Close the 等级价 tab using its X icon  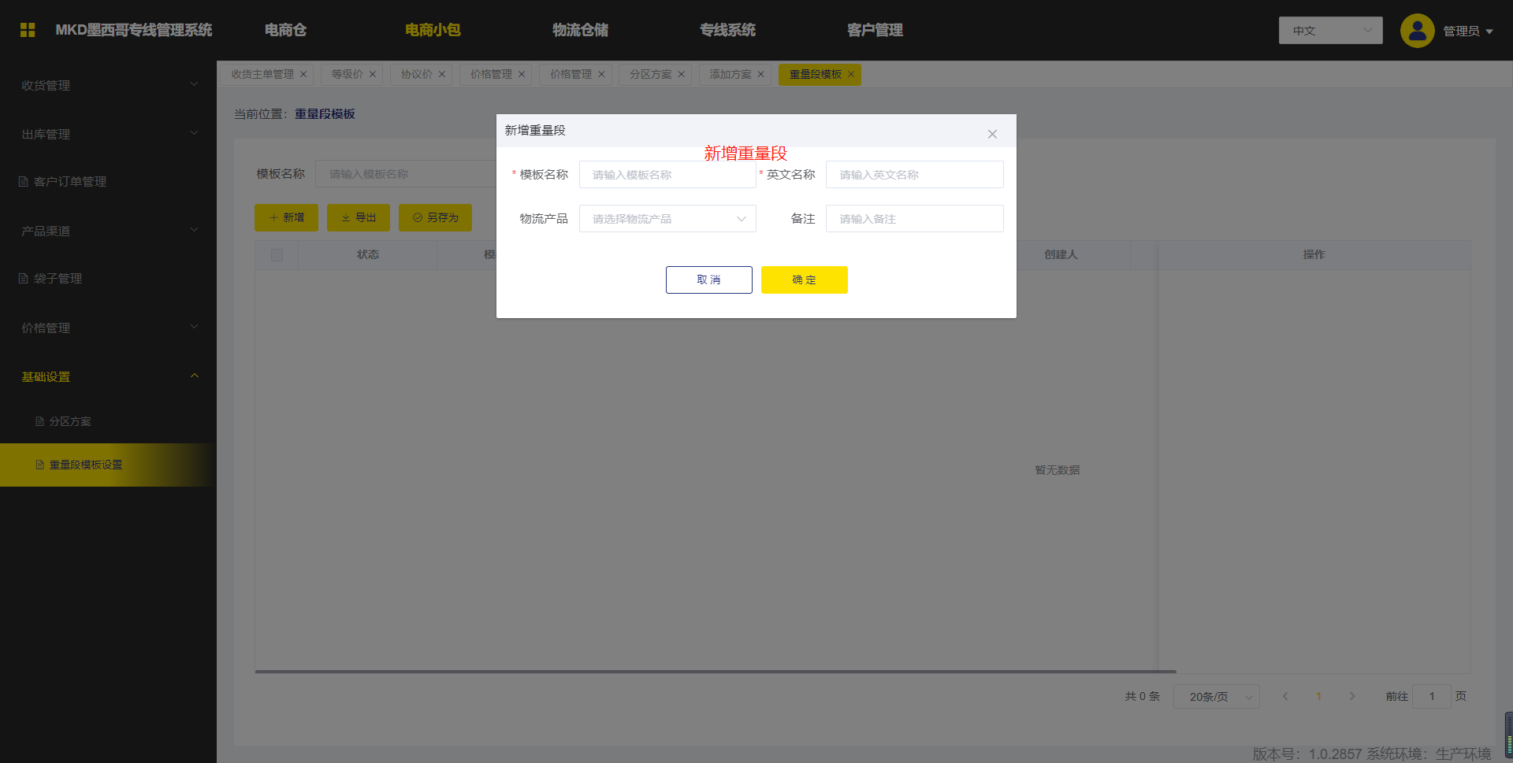373,75
